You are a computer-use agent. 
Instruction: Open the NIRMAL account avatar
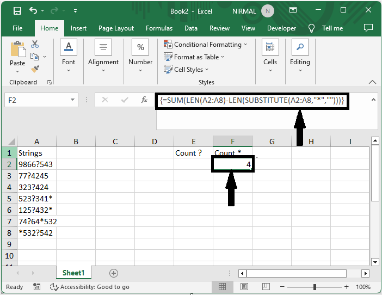[x=268, y=11]
